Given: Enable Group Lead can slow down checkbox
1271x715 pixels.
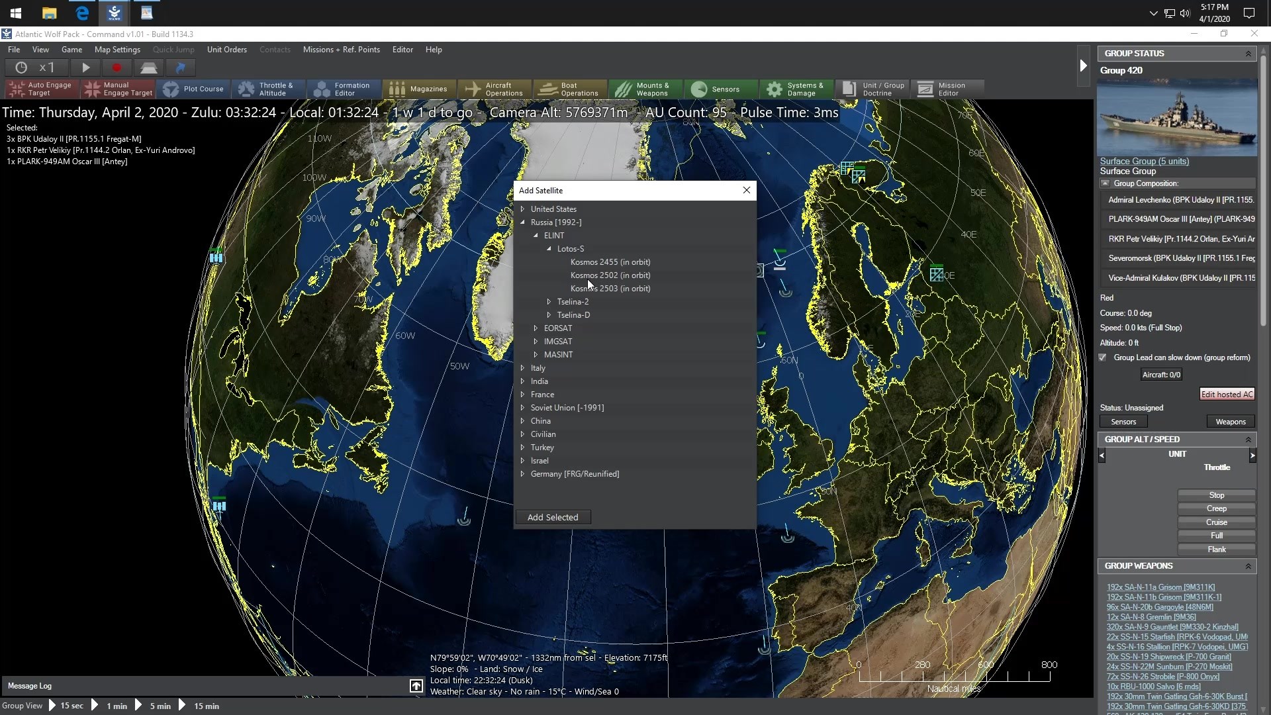Looking at the screenshot, I should click(x=1103, y=358).
